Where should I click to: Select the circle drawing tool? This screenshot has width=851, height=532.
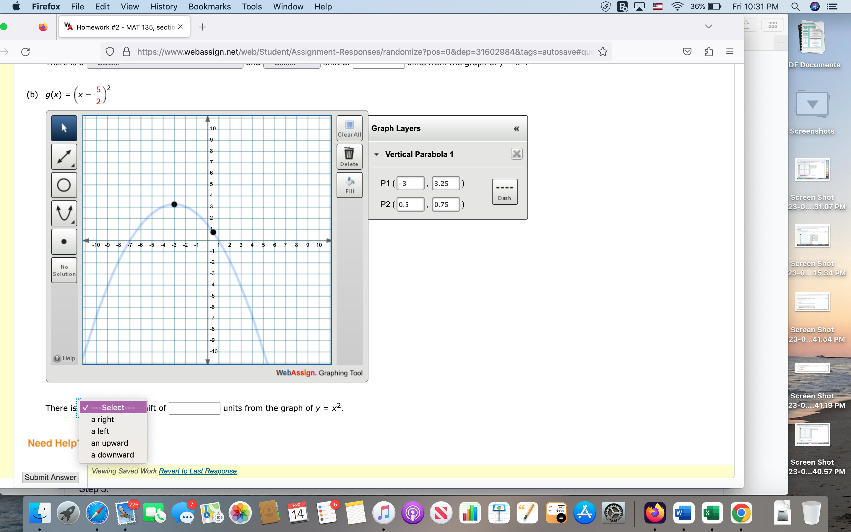tap(64, 185)
